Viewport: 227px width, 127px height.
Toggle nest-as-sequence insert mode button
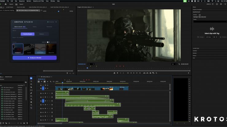pos(39,82)
